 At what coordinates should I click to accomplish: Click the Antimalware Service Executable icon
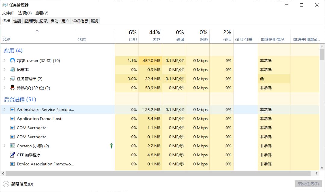[x=12, y=109]
